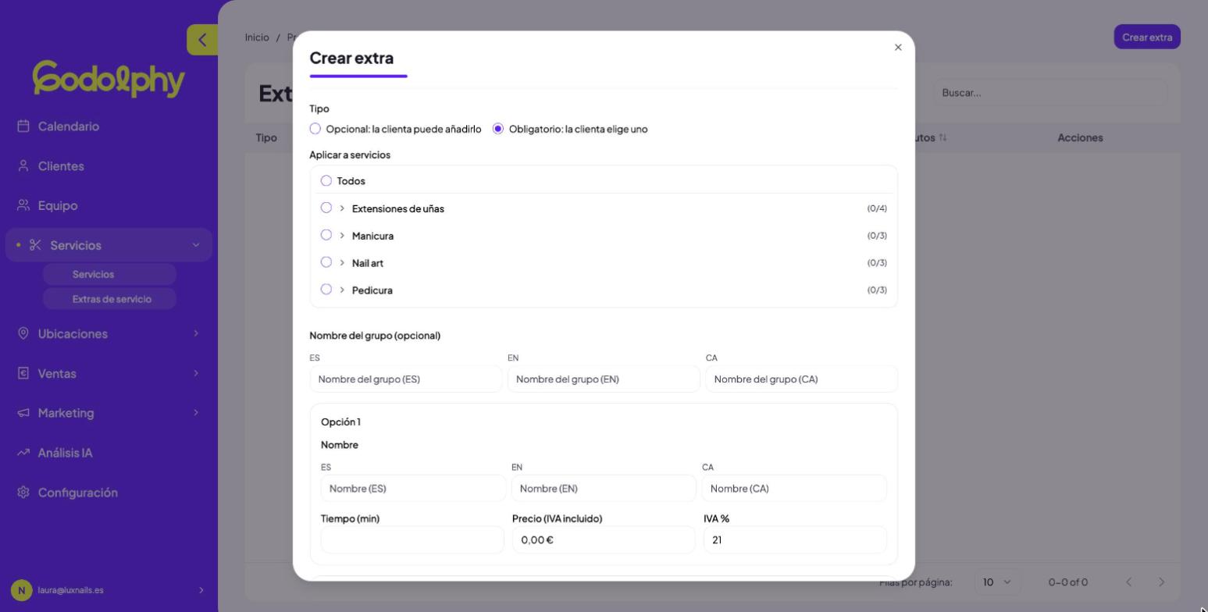Click the Configuración gear icon
Screen dimensions: 1208x612
[23, 493]
